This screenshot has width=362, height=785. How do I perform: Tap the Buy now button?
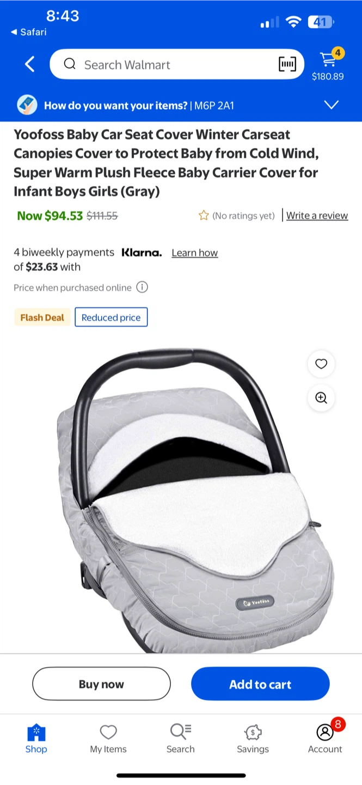[x=101, y=684]
